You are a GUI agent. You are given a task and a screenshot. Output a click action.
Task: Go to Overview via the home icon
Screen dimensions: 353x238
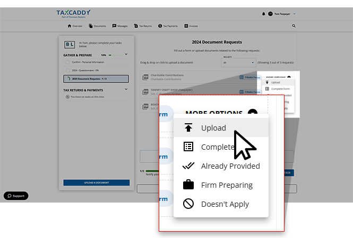[x=70, y=26]
